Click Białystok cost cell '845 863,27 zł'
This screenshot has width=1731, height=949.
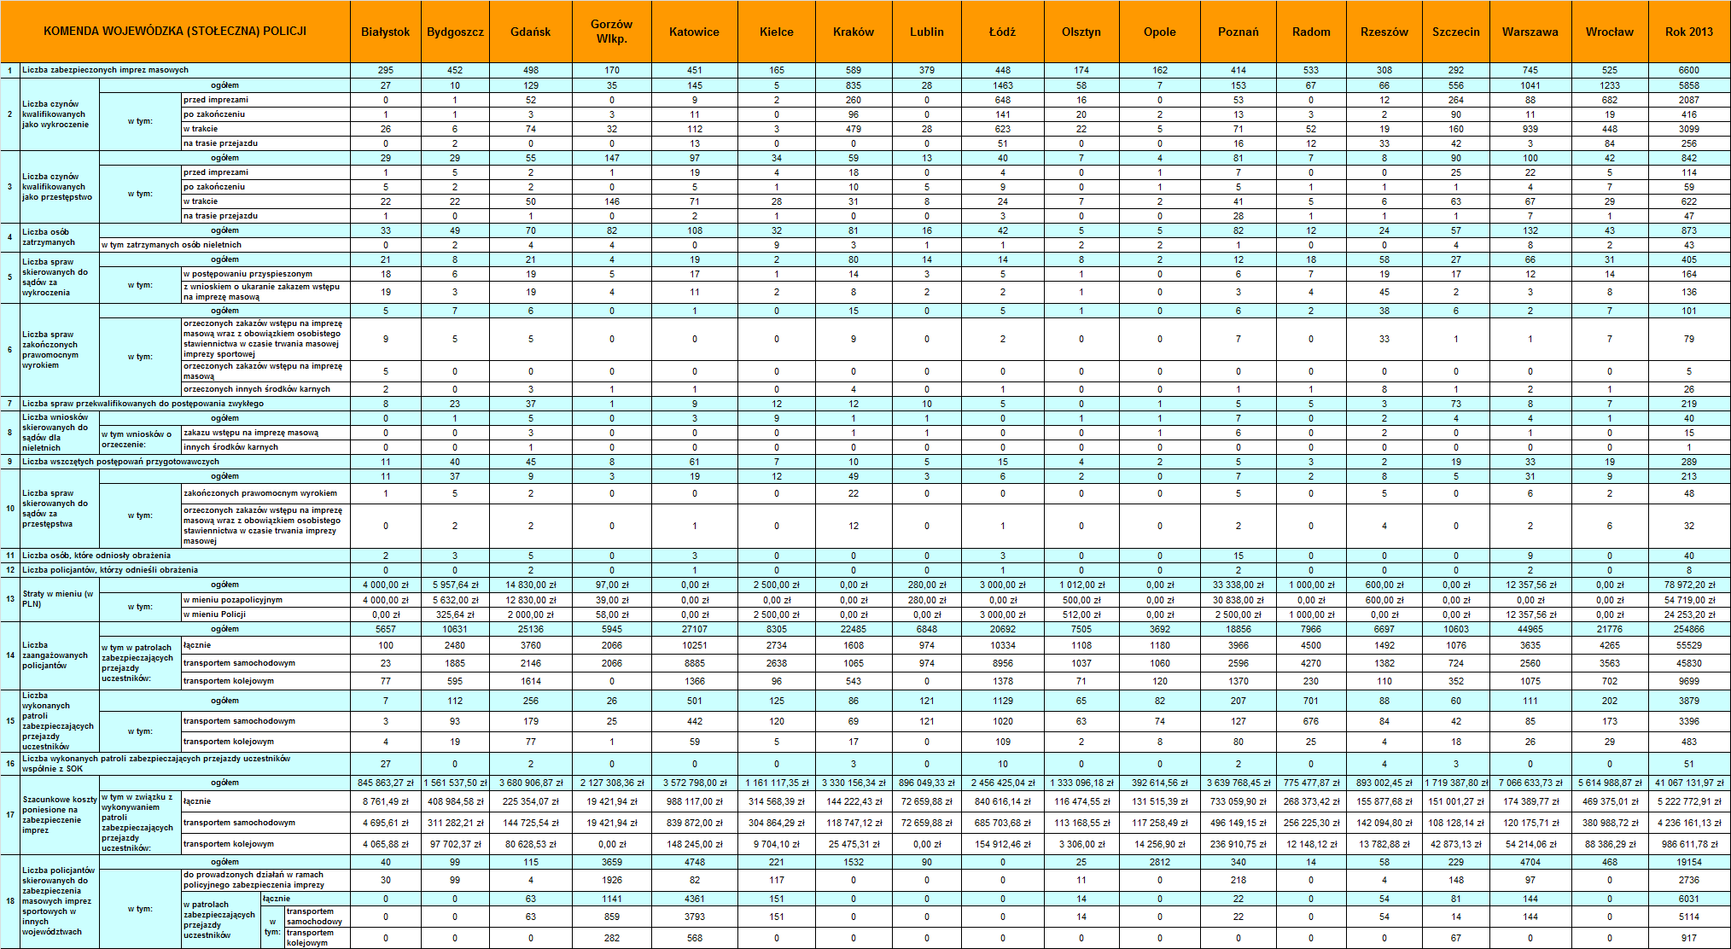[386, 783]
